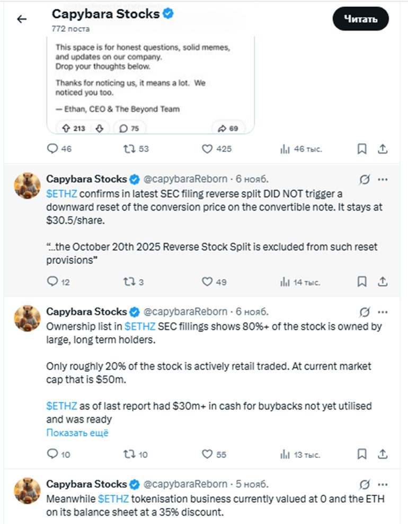
Task: Bookmark the post with 425 likes
Action: coord(362,149)
